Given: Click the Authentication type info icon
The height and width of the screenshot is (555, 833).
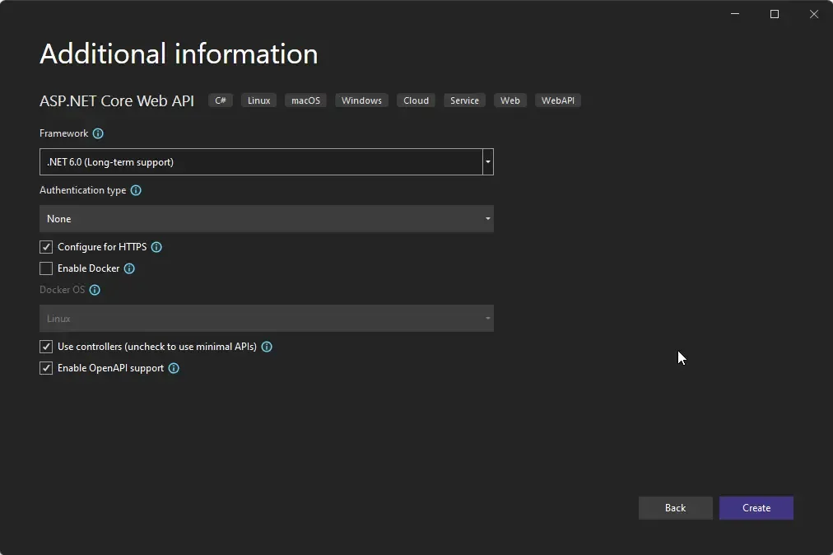Looking at the screenshot, I should (136, 190).
